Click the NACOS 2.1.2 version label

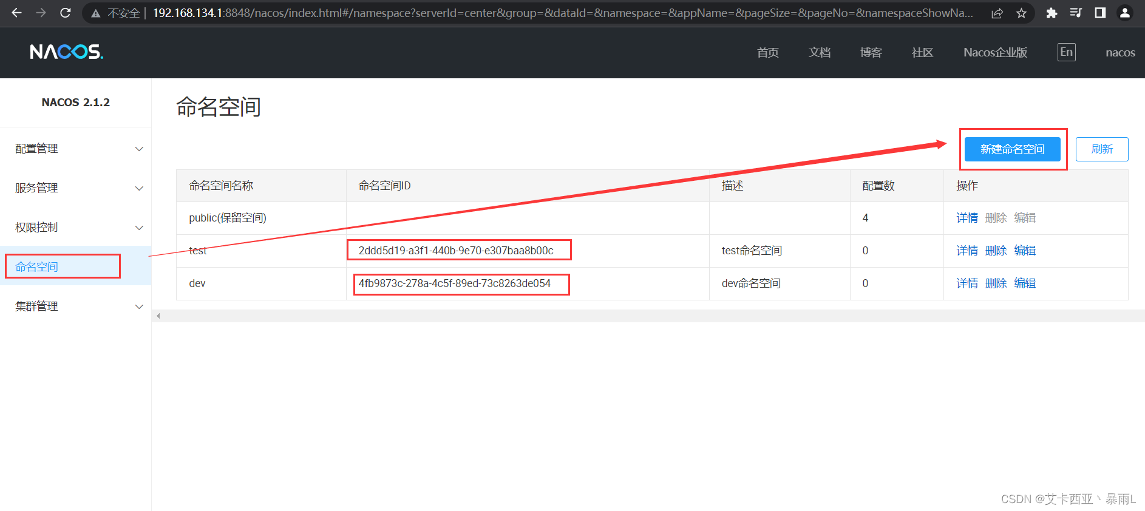click(x=76, y=103)
